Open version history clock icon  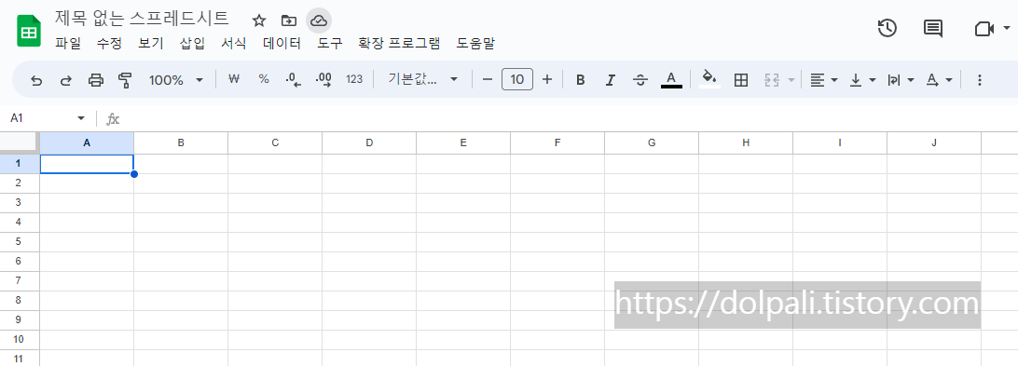click(x=887, y=28)
